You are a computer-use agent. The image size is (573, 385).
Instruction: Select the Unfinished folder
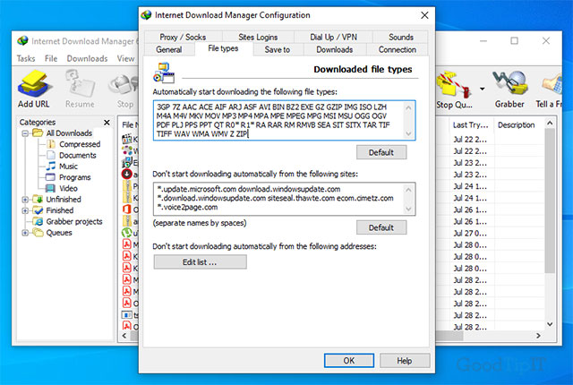click(64, 200)
